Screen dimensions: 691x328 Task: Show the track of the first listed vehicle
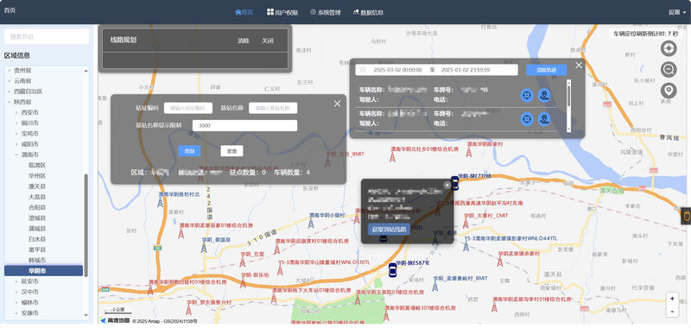[x=544, y=95]
